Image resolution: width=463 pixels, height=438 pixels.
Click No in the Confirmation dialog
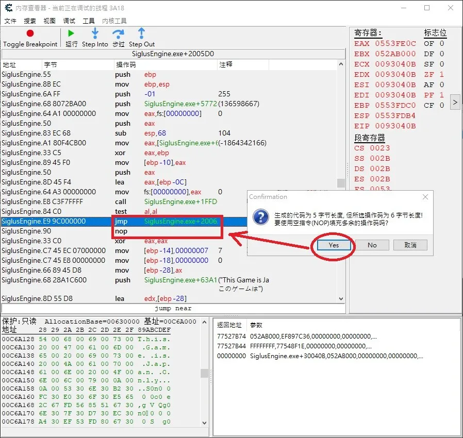[372, 245]
